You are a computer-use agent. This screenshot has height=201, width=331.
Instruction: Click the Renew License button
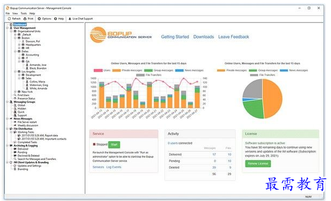(258, 164)
